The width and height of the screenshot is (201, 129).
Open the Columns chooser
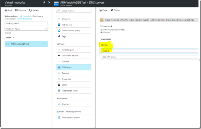point(20,10)
